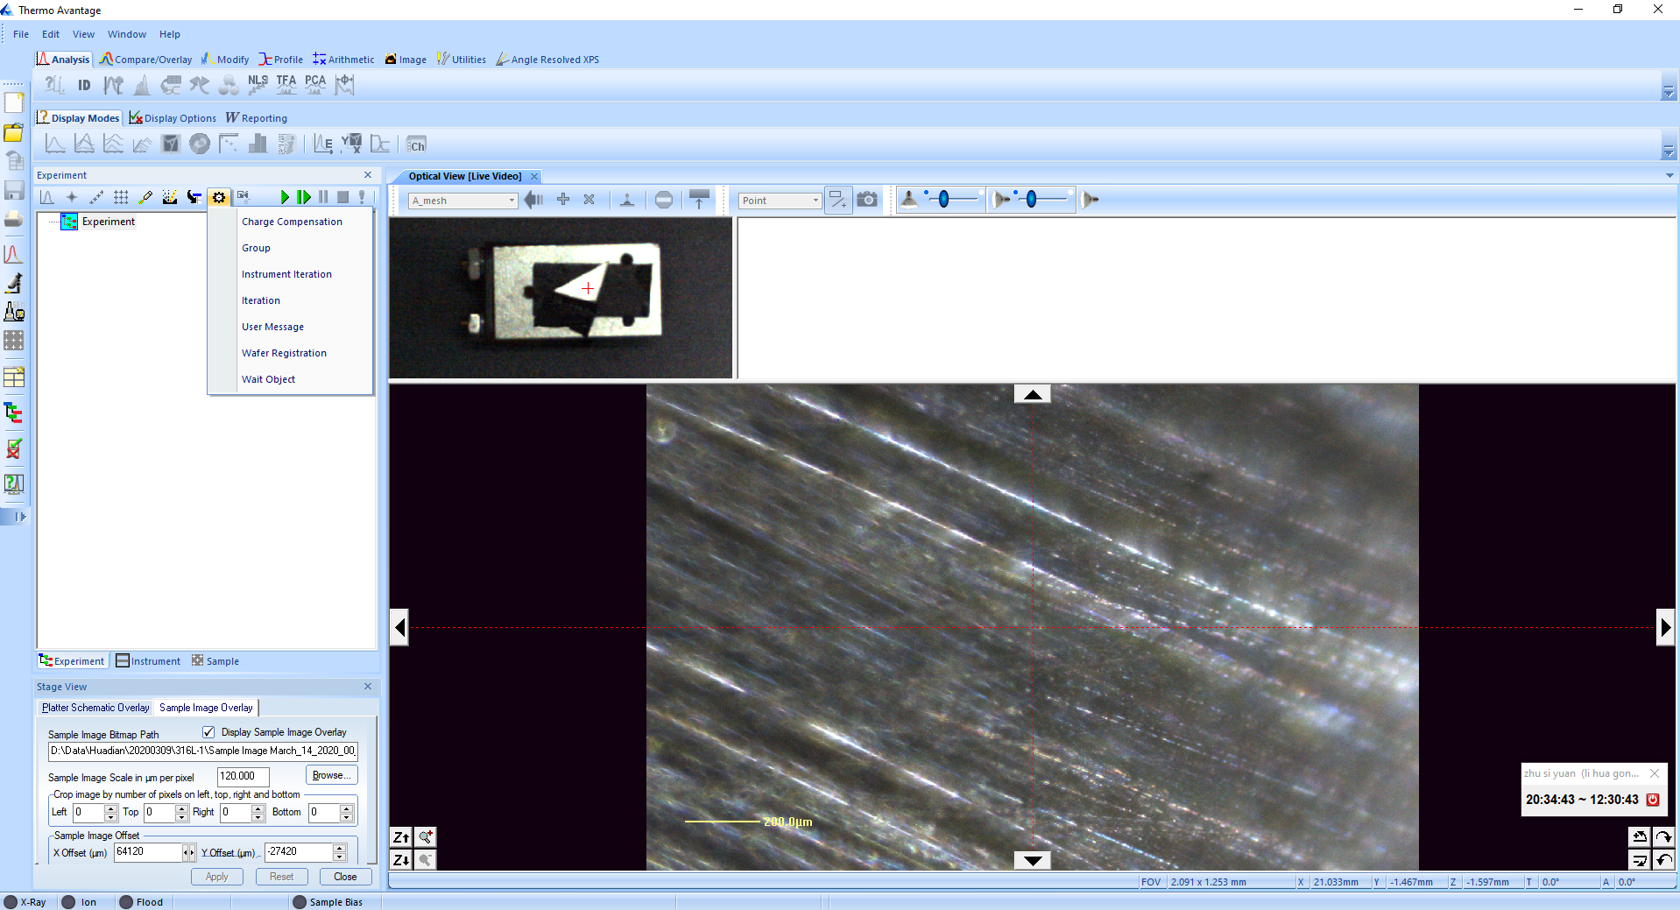This screenshot has height=910, width=1680.
Task: Click the Z up stage button
Action: click(x=401, y=837)
